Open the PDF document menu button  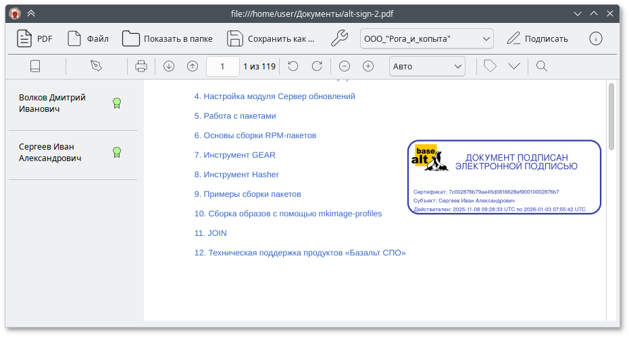(x=34, y=39)
